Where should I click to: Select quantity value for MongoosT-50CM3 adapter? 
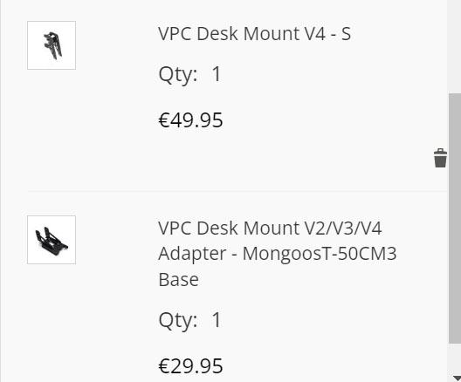[217, 320]
